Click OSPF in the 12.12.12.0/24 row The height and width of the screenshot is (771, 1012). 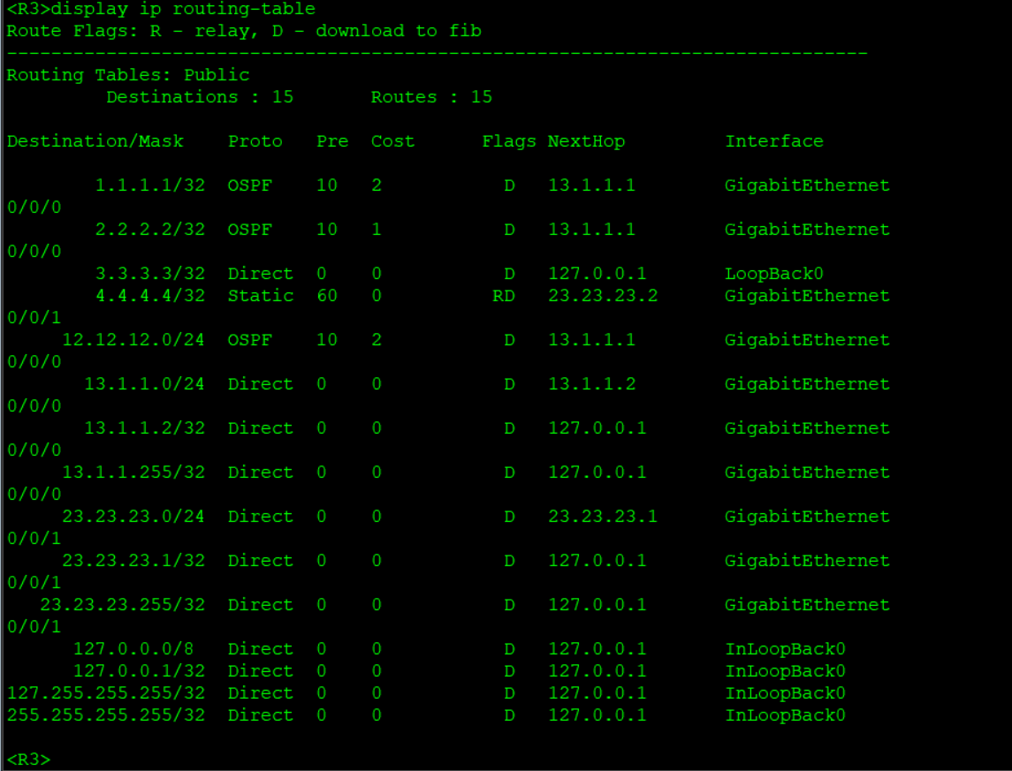[250, 340]
